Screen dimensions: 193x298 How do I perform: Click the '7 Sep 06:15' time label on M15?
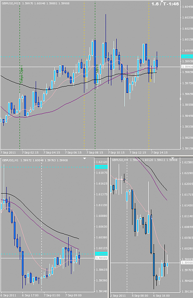coord(73,153)
